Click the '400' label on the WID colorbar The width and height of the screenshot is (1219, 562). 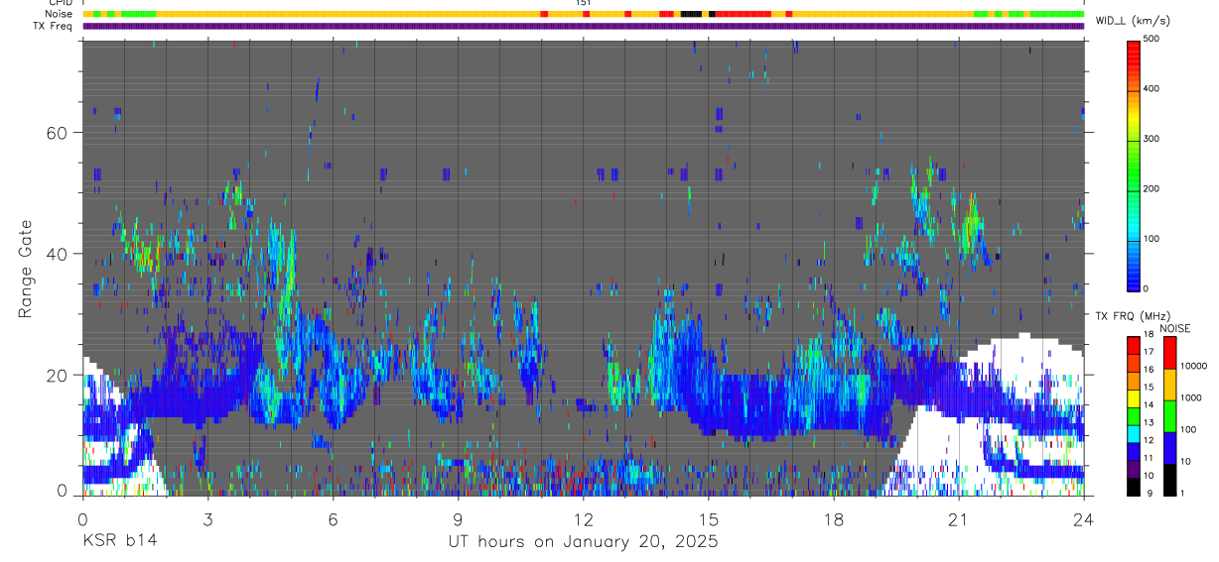click(x=1151, y=89)
